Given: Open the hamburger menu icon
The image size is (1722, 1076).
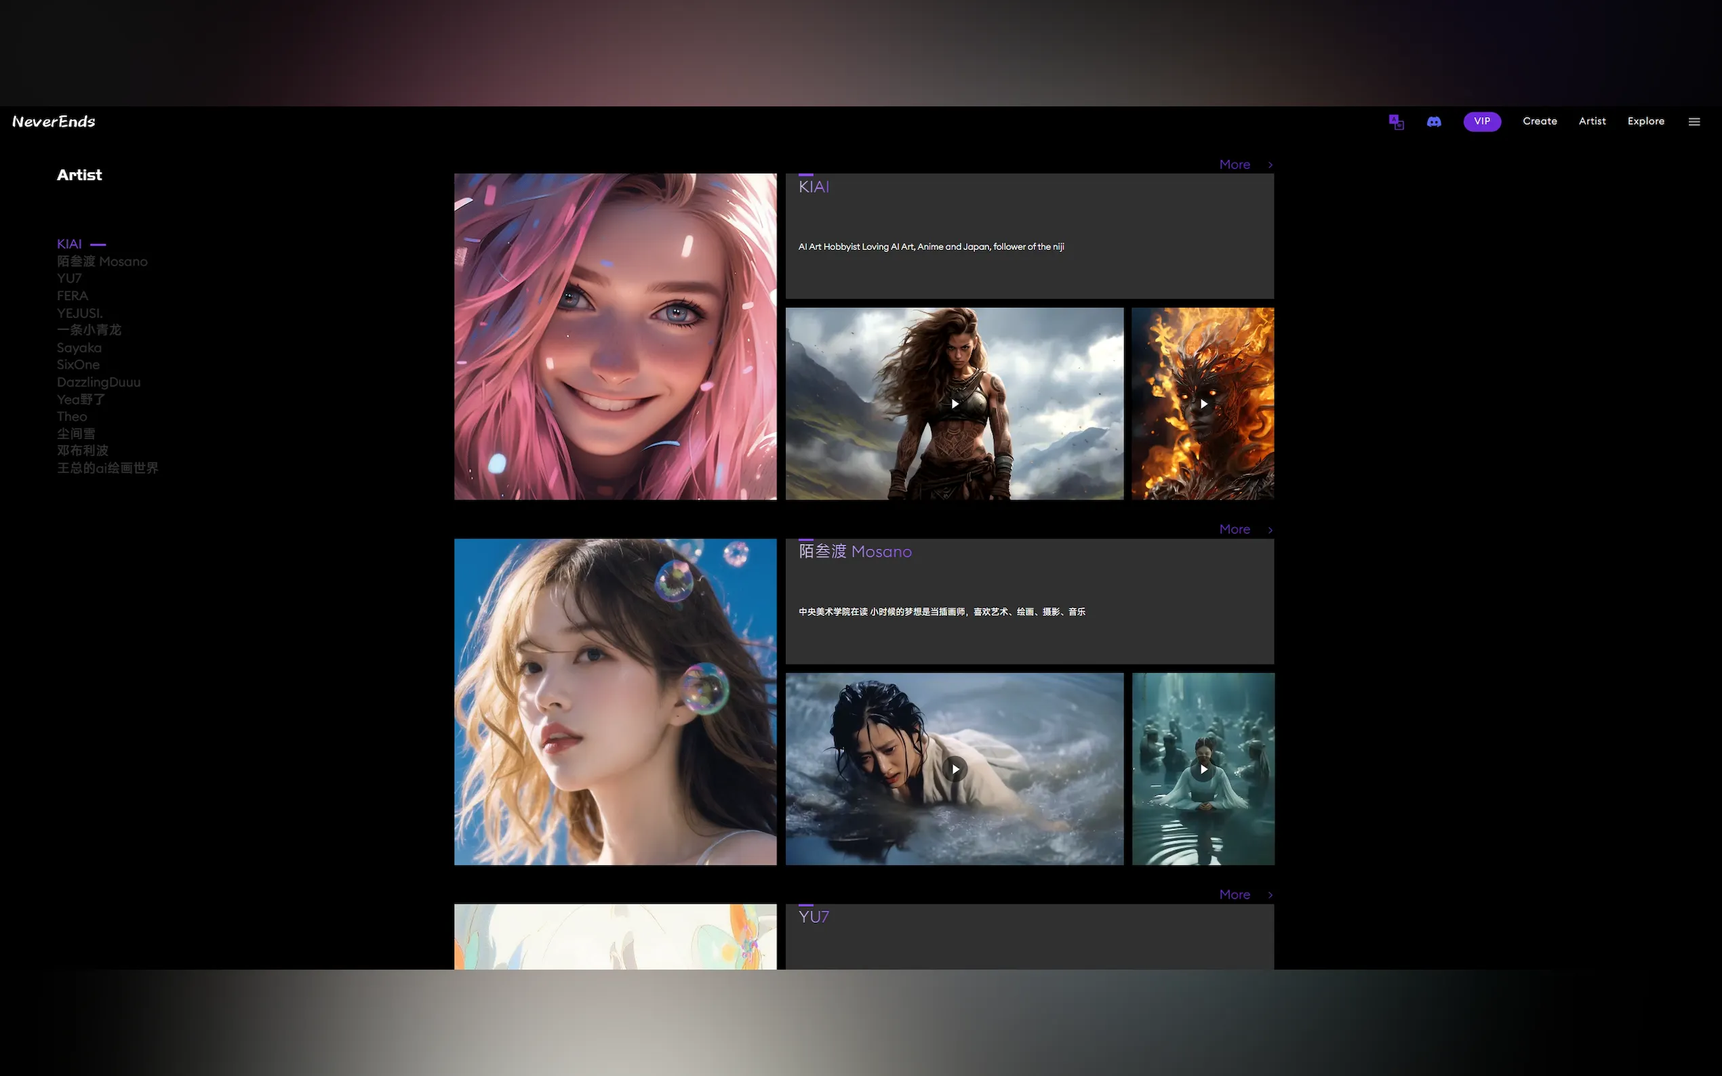Looking at the screenshot, I should click(x=1694, y=122).
